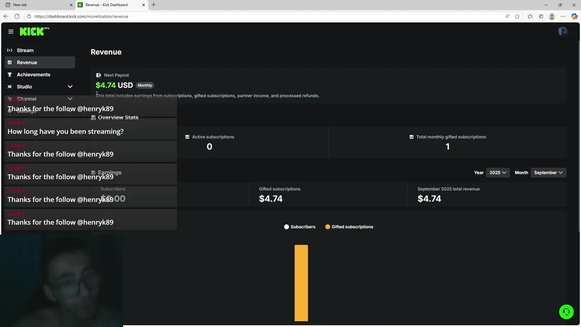
Task: Reload the page with refresh icon
Action: 17,16
